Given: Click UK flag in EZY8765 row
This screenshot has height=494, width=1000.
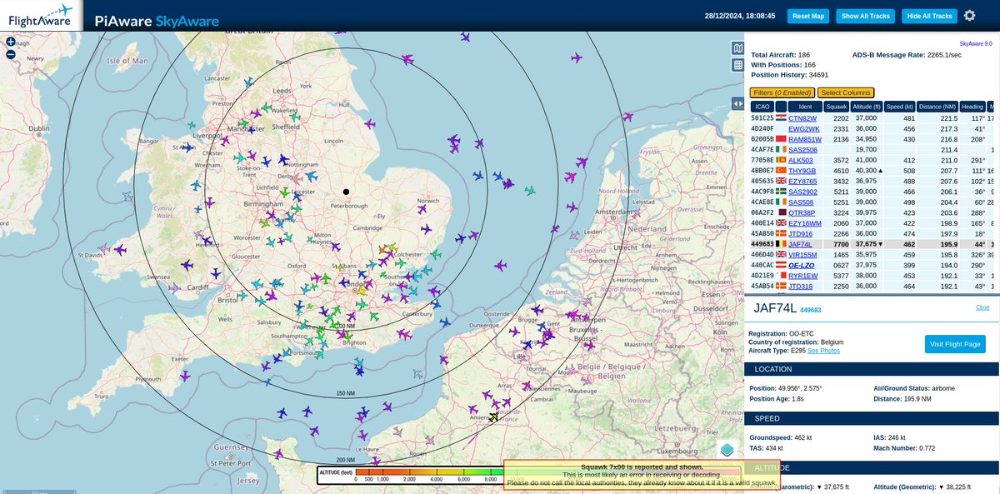Looking at the screenshot, I should (781, 181).
